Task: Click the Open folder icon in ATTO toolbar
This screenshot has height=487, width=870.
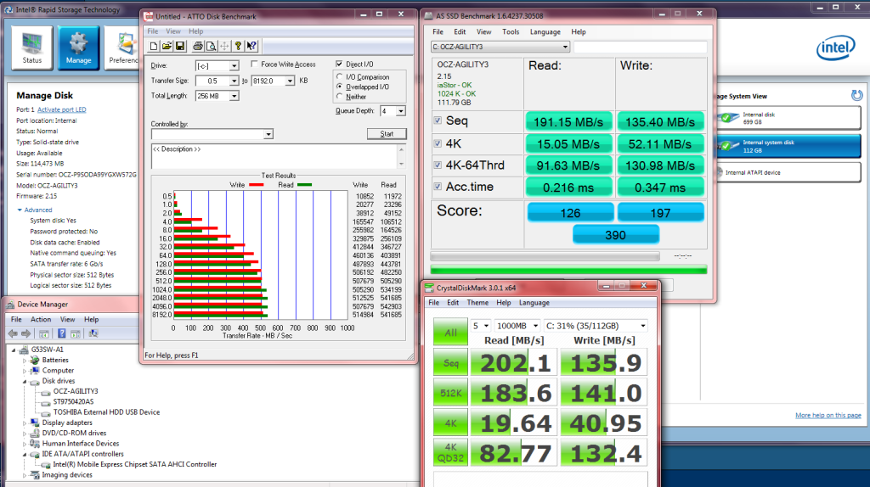Action: coord(167,47)
